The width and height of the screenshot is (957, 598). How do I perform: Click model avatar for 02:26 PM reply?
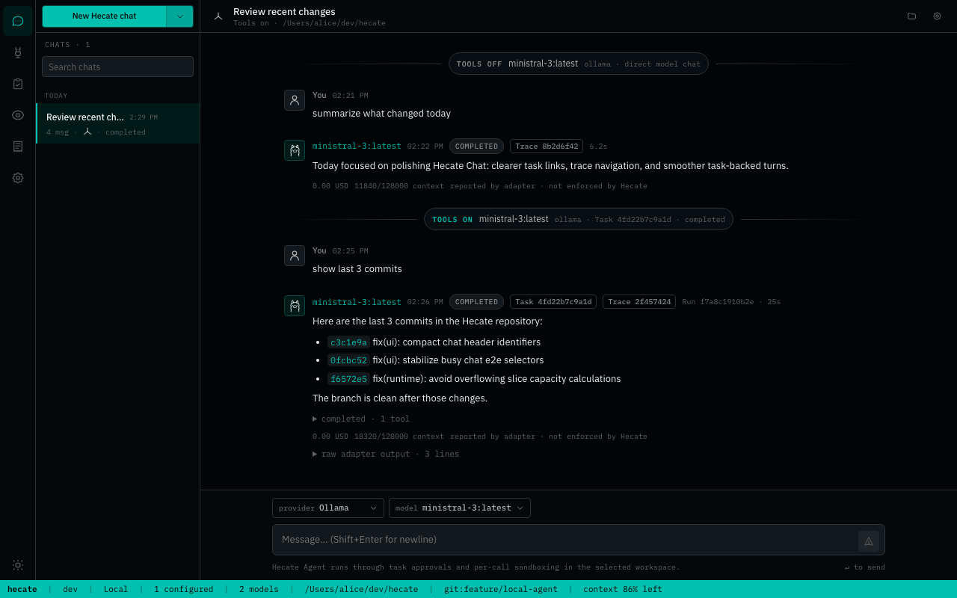(x=295, y=306)
